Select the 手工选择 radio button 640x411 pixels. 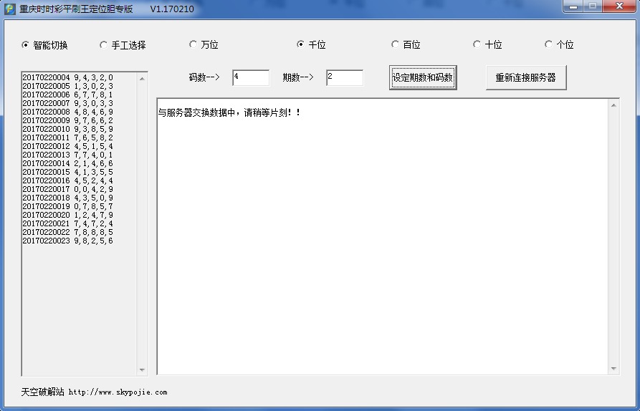click(103, 45)
